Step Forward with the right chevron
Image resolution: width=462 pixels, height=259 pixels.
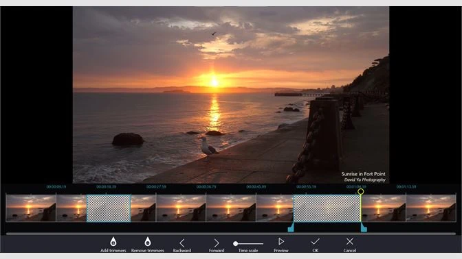[217, 243]
